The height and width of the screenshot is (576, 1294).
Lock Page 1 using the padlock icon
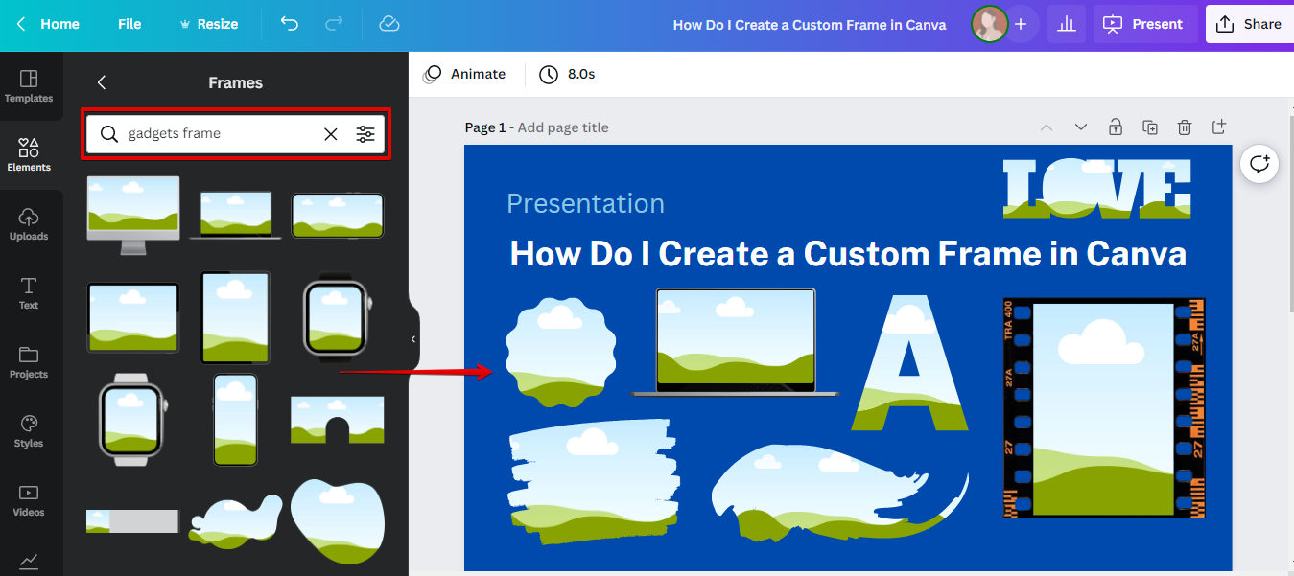tap(1116, 127)
